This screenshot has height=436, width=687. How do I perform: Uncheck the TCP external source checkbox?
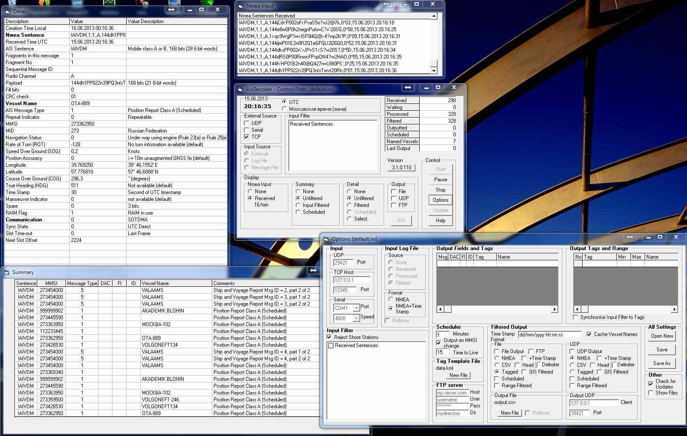(x=246, y=137)
